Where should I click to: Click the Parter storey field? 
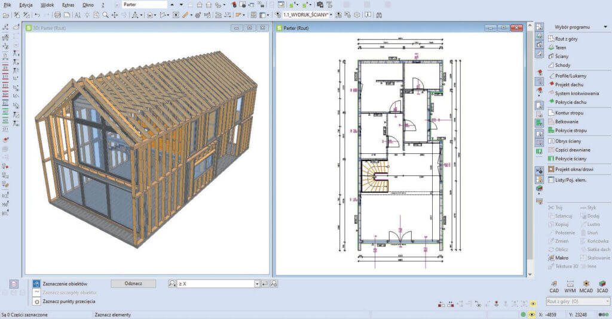click(x=145, y=5)
